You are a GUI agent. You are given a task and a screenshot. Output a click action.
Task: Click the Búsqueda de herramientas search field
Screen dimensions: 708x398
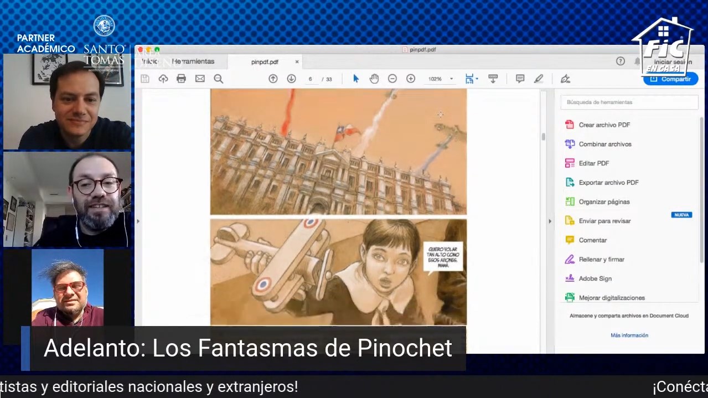coord(629,102)
